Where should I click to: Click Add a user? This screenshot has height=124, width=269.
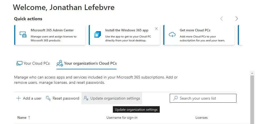(29, 98)
